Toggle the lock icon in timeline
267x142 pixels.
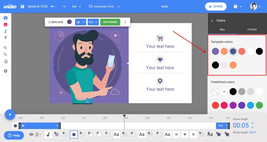[37, 134]
